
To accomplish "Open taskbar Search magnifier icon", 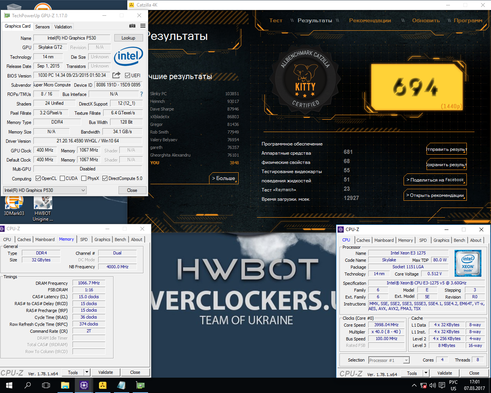I will pyautogui.click(x=28, y=385).
